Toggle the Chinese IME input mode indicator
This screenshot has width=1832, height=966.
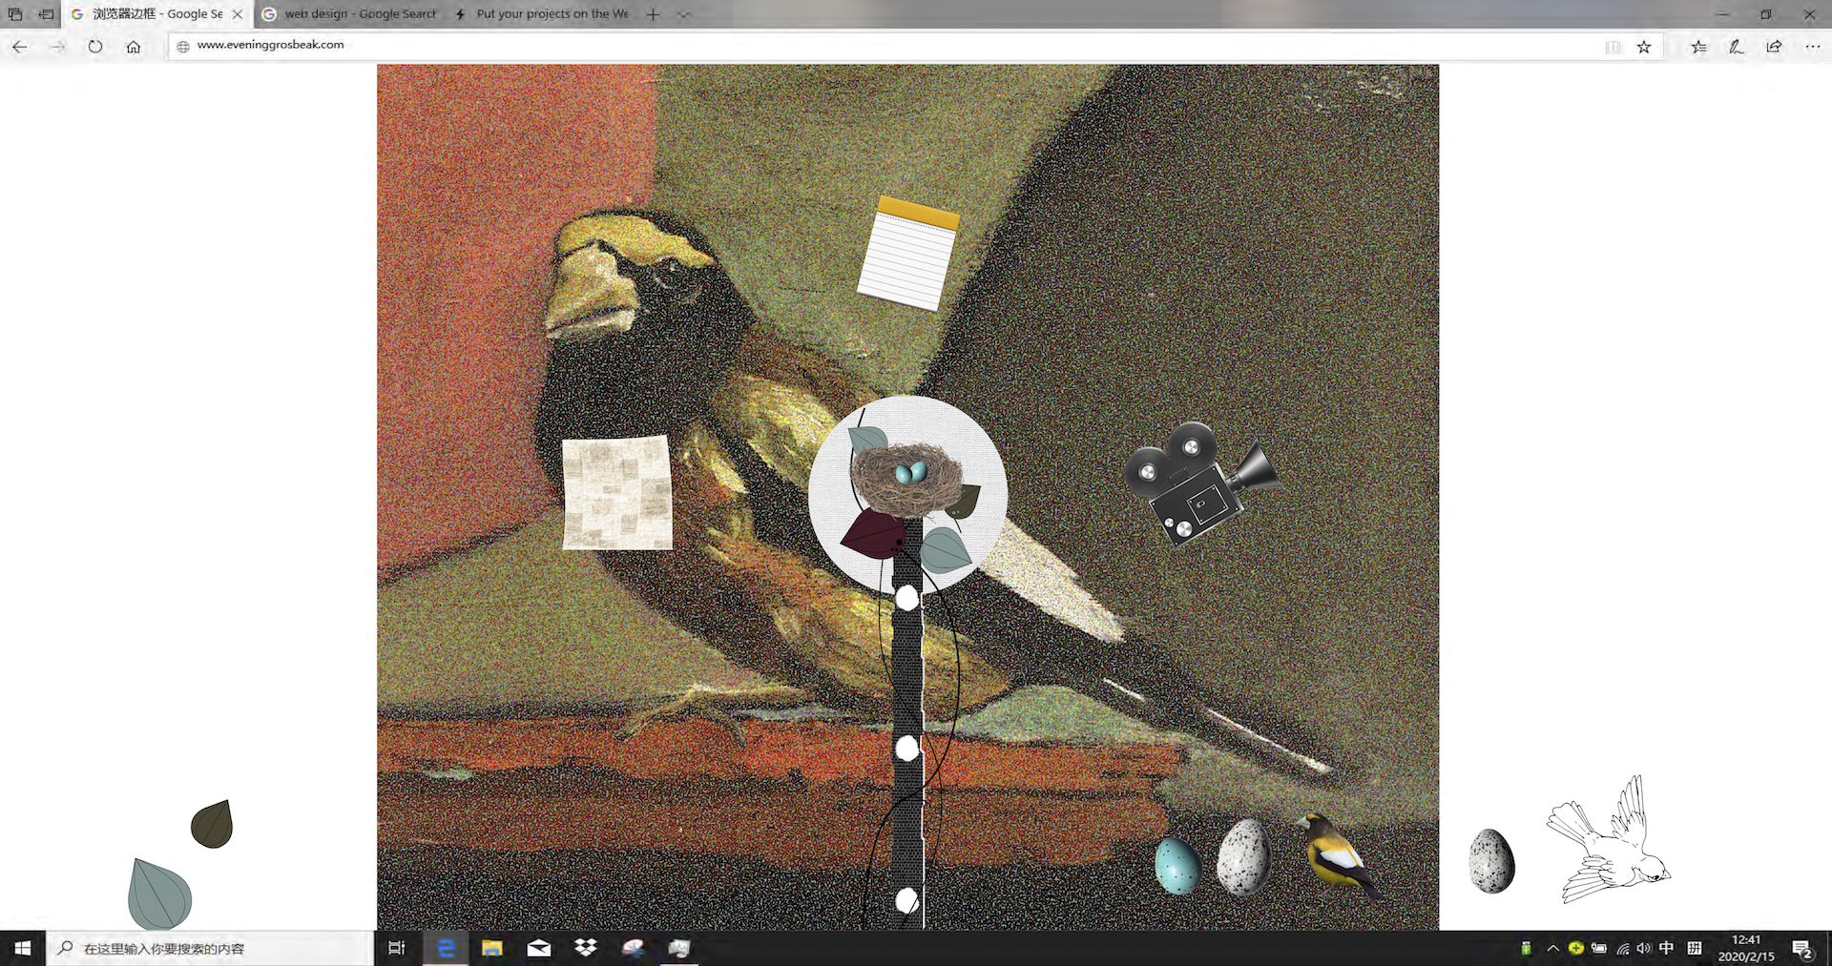click(x=1666, y=948)
